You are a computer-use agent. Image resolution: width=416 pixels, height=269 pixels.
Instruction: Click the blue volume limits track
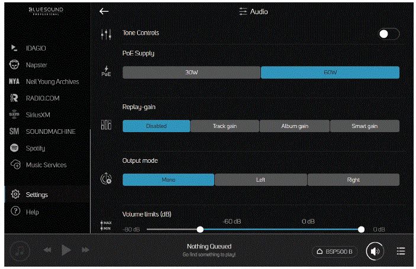pos(280,229)
